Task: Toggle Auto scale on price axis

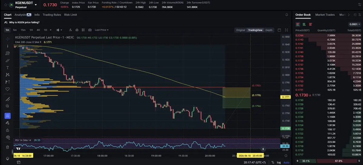Action: coord(286,162)
